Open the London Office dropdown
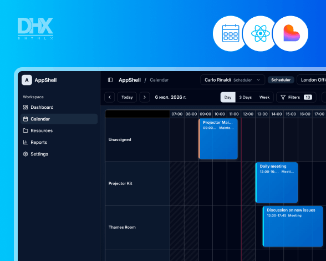326x261 pixels. tap(312, 80)
